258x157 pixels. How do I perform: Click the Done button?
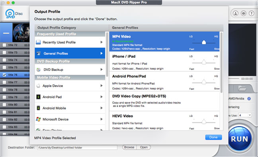[213, 137]
